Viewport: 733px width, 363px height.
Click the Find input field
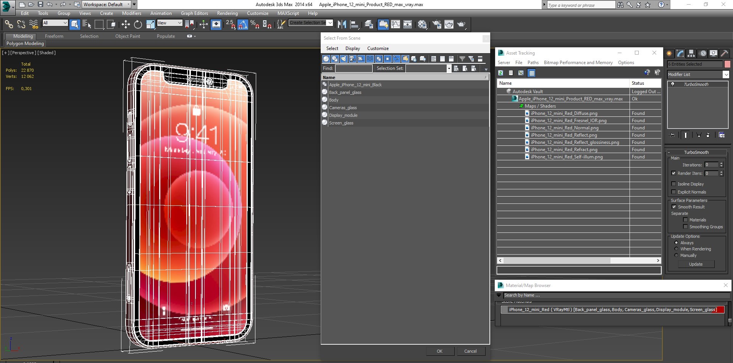tap(354, 68)
